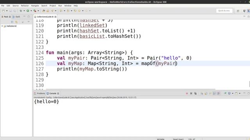
Task: Open the Refactor menu
Action: (x=25, y=5)
